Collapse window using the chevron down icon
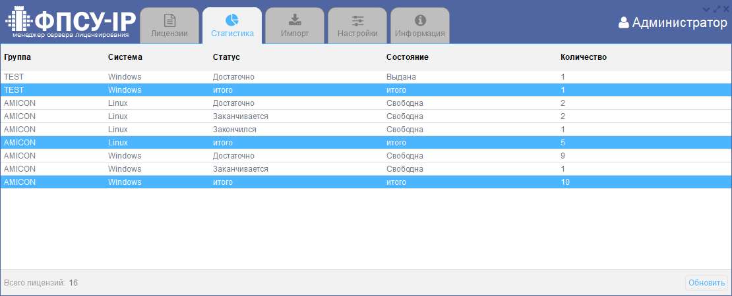Screen dimensions: 732x296 [x=707, y=9]
